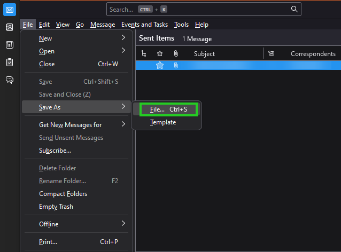The width and height of the screenshot is (341, 252).
Task: Sort messages by Subject column
Action: [x=204, y=54]
